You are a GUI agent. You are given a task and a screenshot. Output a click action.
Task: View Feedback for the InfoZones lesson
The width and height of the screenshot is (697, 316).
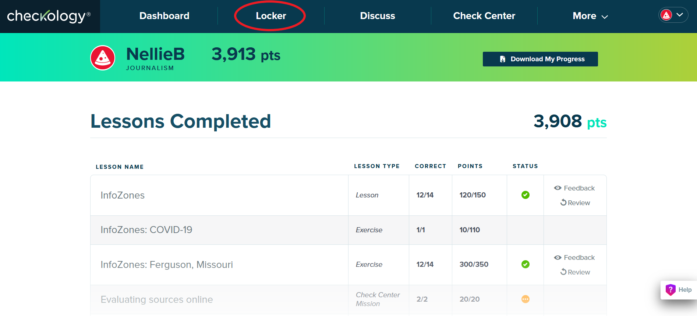pyautogui.click(x=574, y=188)
